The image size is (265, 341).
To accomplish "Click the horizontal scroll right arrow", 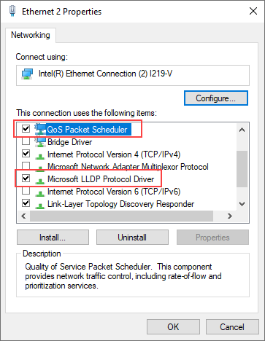I will [x=229, y=216].
